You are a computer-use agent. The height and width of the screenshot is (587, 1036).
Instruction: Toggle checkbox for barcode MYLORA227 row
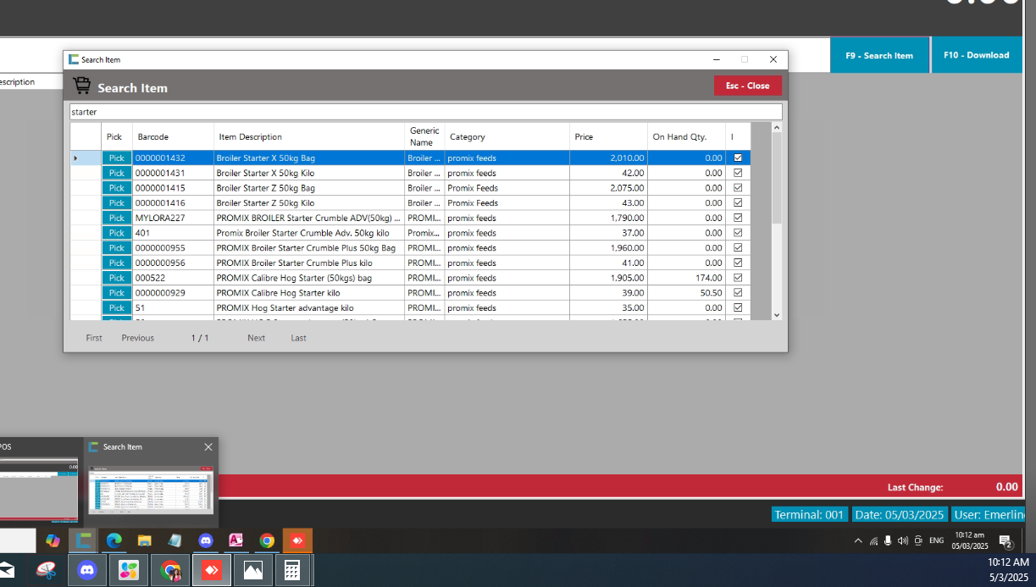coord(738,218)
